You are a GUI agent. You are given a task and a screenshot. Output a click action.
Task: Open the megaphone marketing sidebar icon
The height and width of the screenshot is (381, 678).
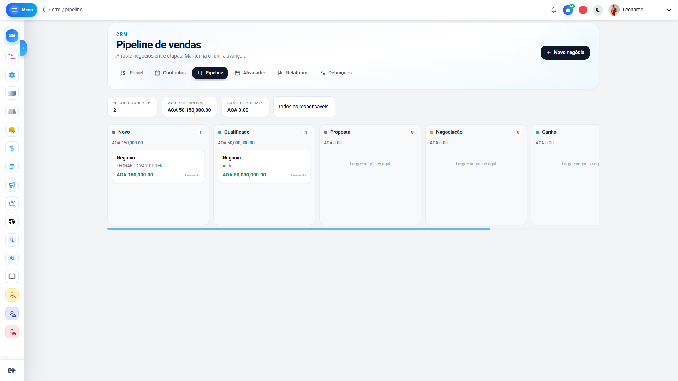click(x=12, y=185)
